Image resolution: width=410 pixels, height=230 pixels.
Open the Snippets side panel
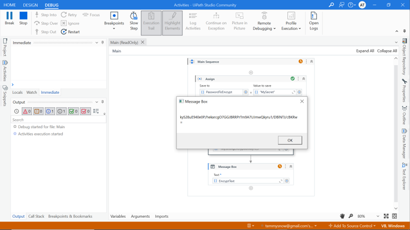point(5,96)
